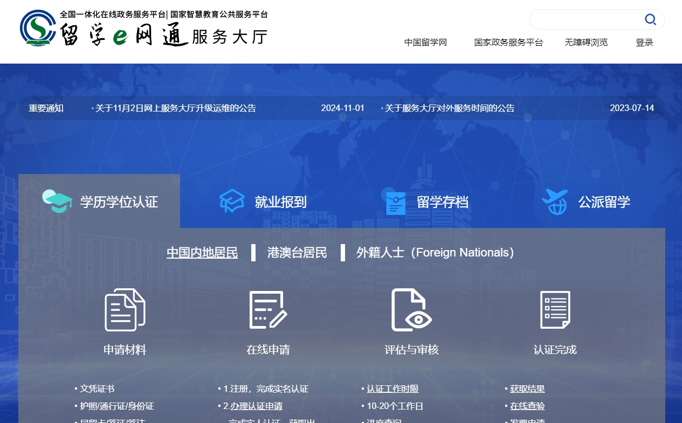
Task: Select the 中国内地居民 sub-tab
Action: (202, 252)
